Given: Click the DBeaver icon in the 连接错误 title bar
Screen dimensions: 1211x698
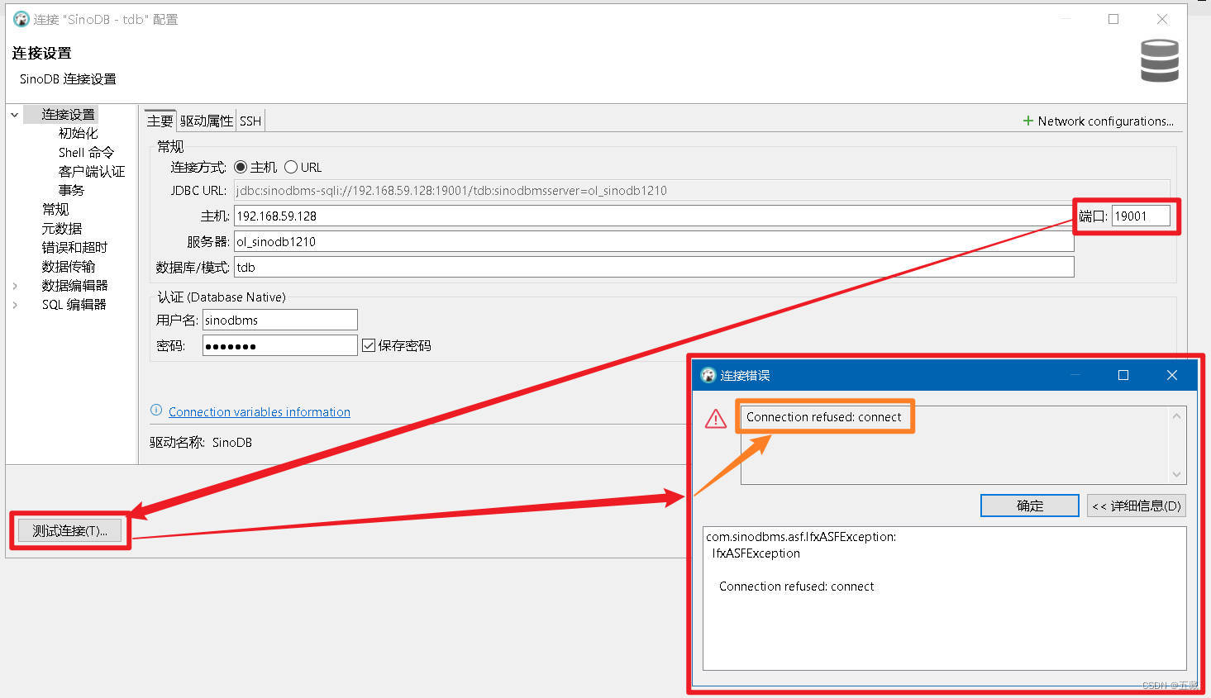Looking at the screenshot, I should pyautogui.click(x=708, y=375).
